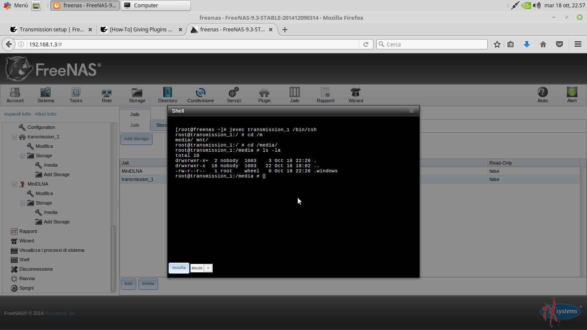Open the Condivisione sharing section

[201, 95]
